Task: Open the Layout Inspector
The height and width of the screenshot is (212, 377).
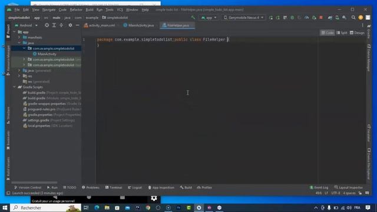Action: click(x=348, y=187)
